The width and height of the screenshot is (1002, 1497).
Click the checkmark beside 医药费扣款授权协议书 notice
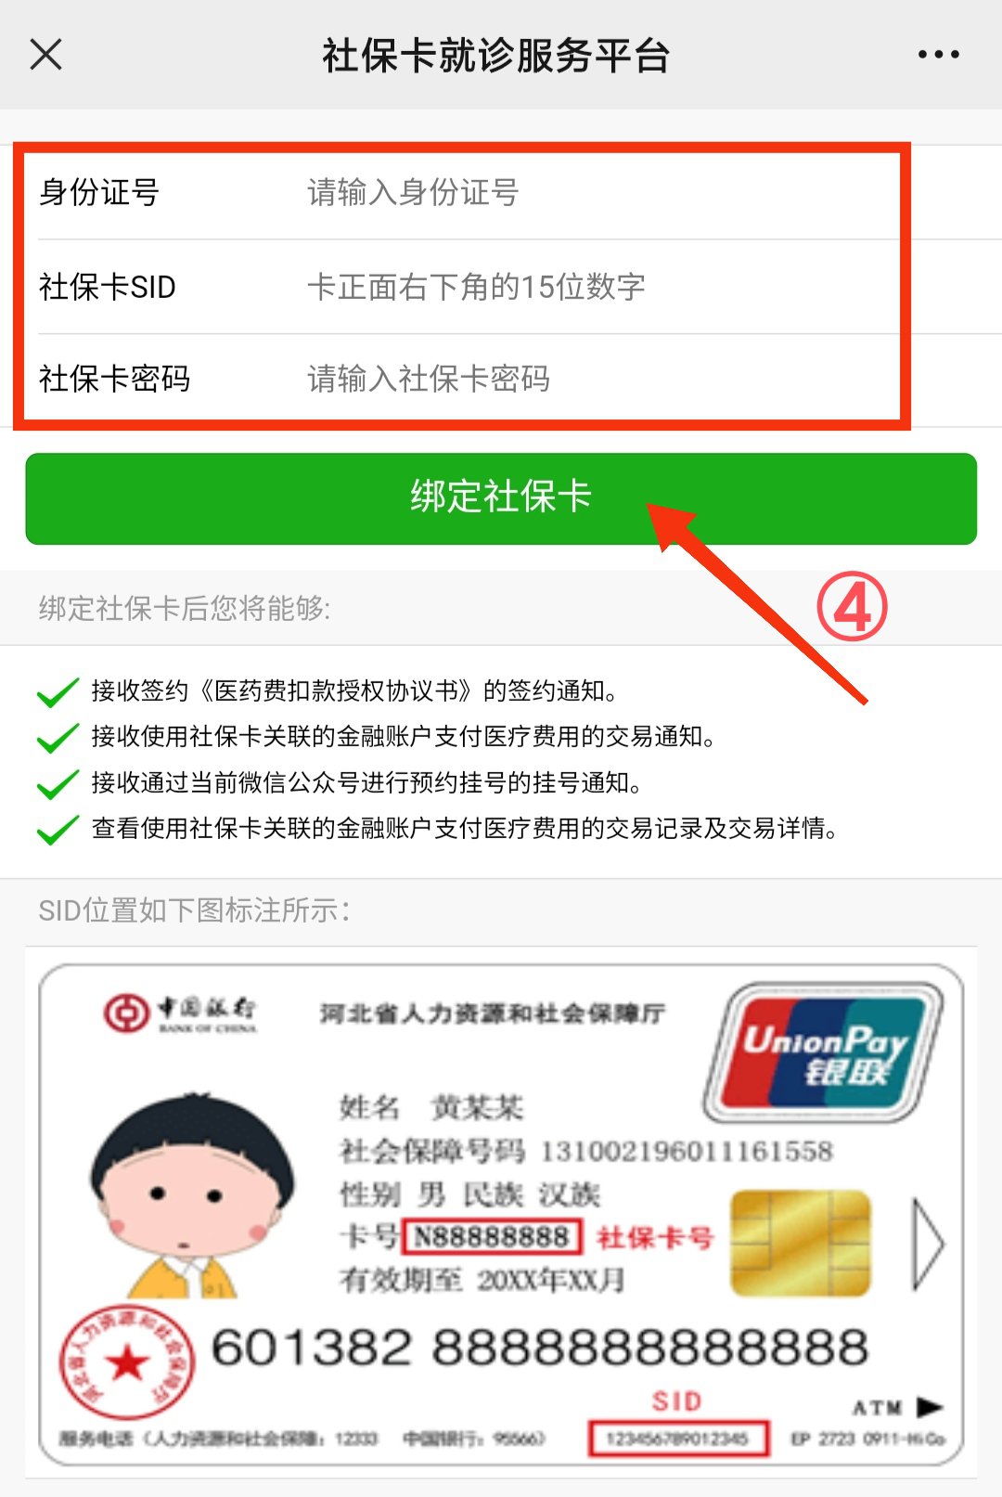pyautogui.click(x=58, y=692)
